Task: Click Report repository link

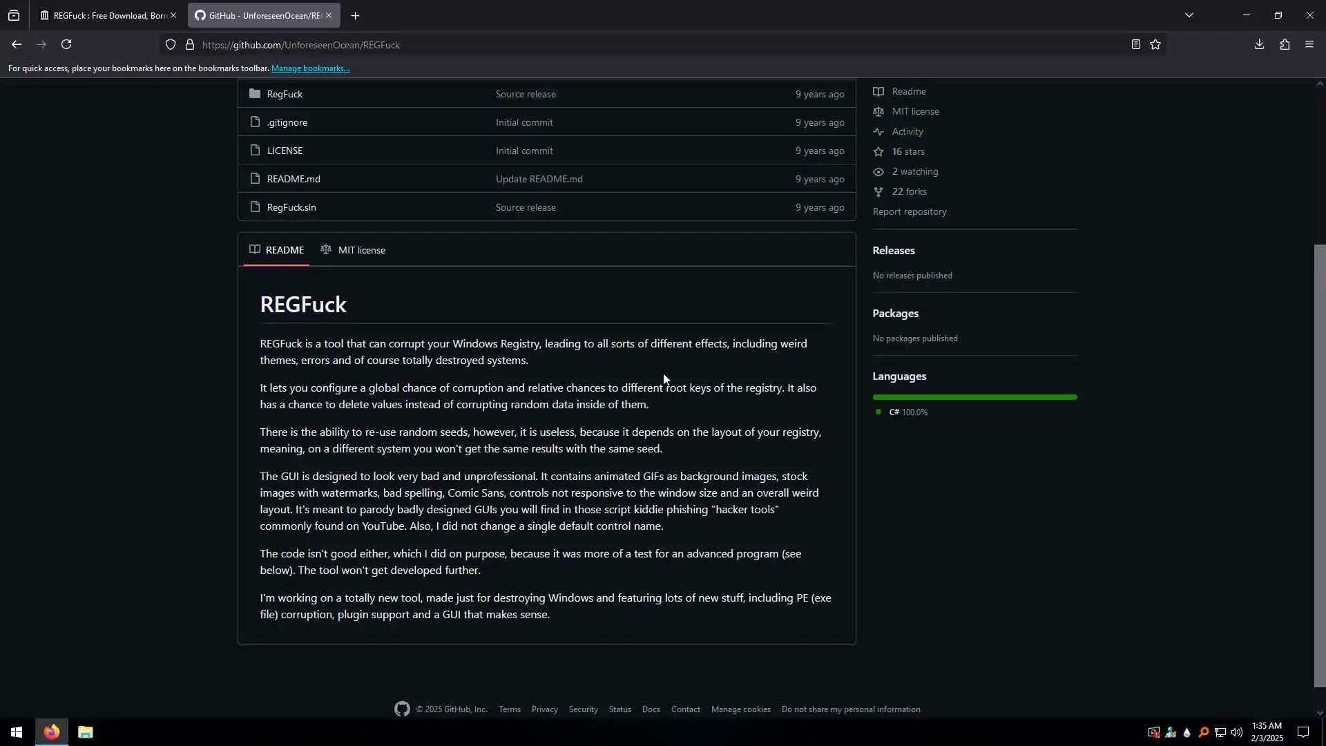Action: pyautogui.click(x=910, y=211)
